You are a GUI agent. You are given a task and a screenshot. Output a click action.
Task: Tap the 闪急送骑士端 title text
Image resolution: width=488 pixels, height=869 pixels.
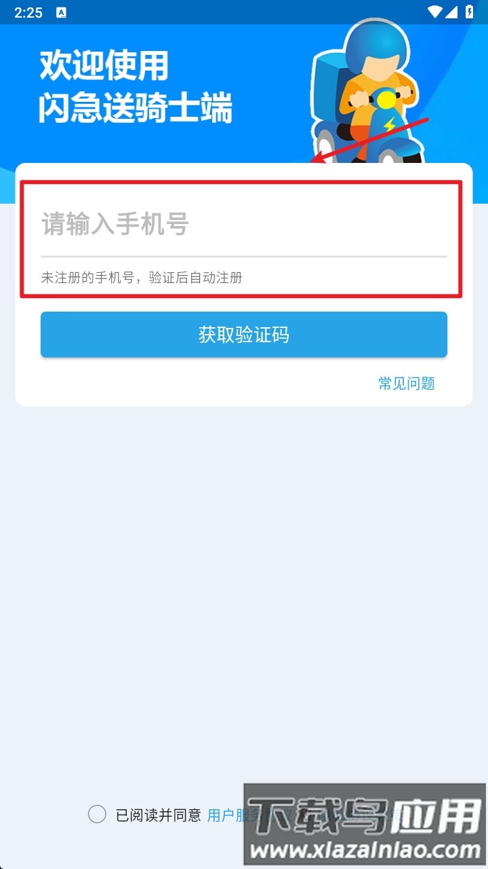pyautogui.click(x=136, y=108)
